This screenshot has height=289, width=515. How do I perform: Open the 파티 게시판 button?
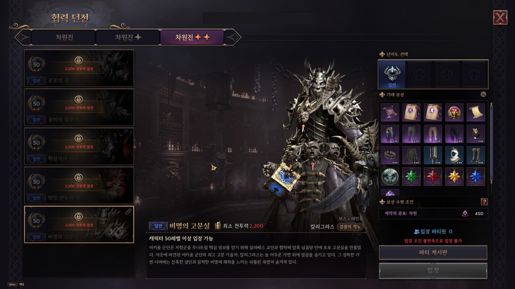coord(433,253)
